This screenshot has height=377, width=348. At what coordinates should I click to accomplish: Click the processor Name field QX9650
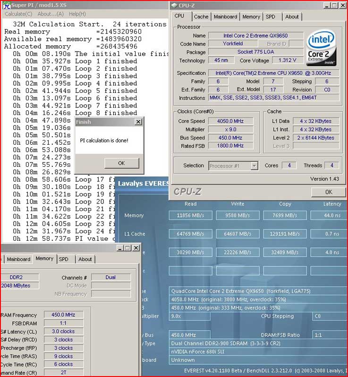pos(255,36)
